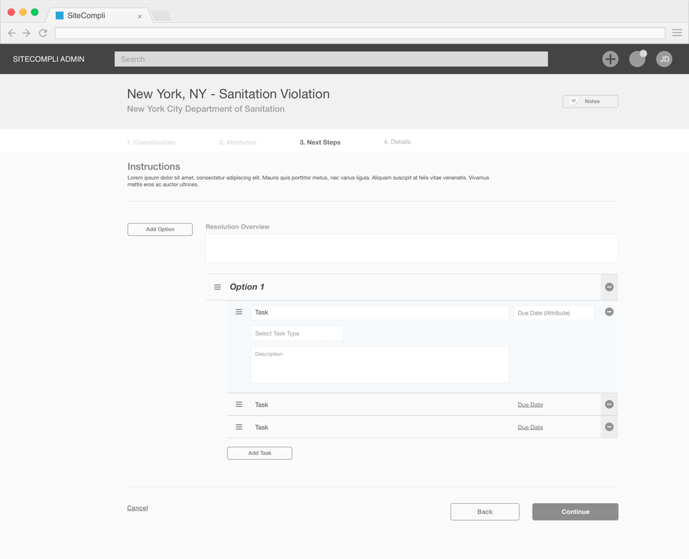Open the notifications icon beside the avatar
The height and width of the screenshot is (559, 689).
tap(637, 59)
